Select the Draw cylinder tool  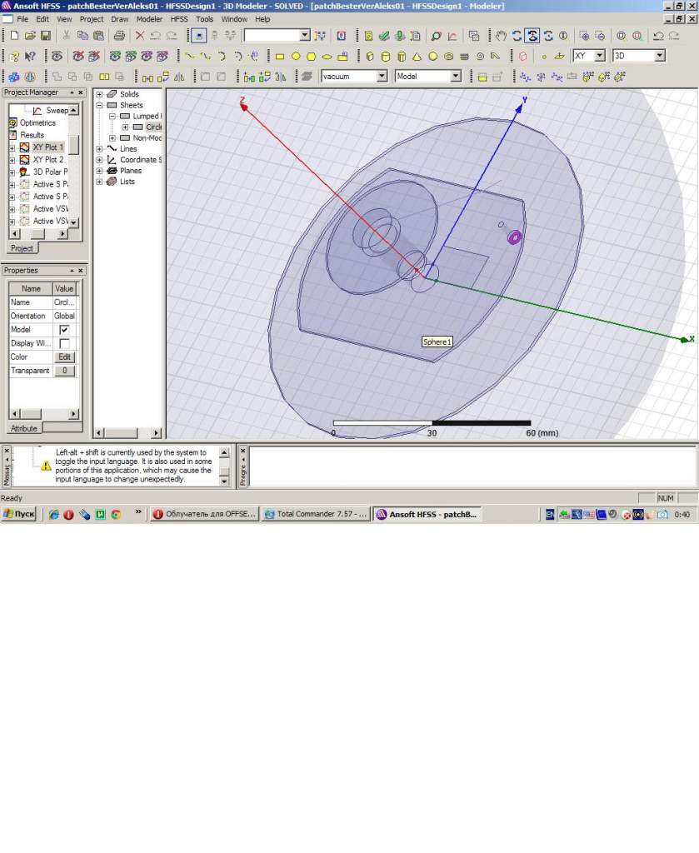(x=385, y=56)
